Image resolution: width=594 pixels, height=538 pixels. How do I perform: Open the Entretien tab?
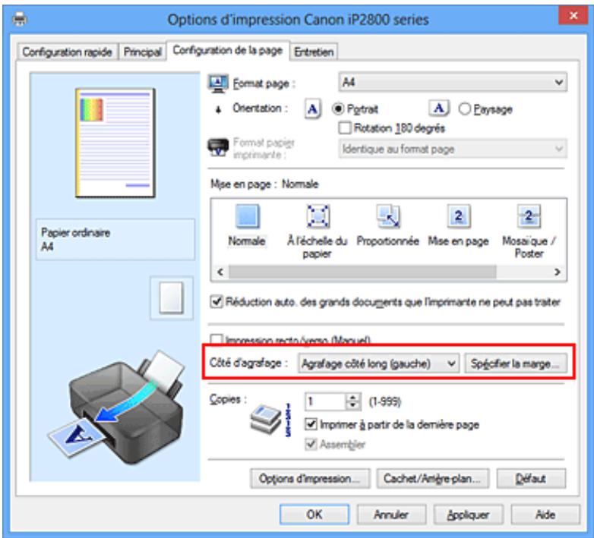[314, 52]
